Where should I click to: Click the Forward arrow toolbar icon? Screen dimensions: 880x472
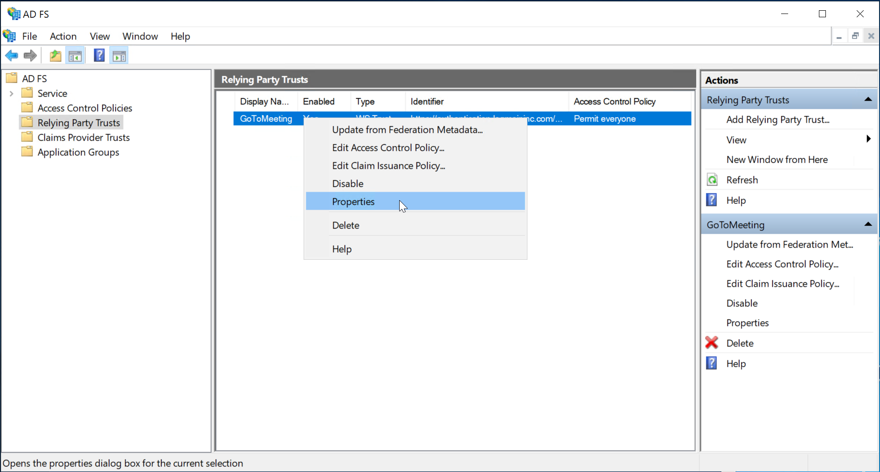point(30,56)
